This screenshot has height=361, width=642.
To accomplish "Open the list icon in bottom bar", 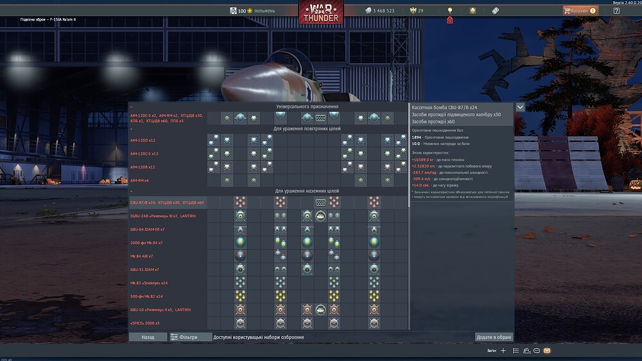I will (516, 351).
